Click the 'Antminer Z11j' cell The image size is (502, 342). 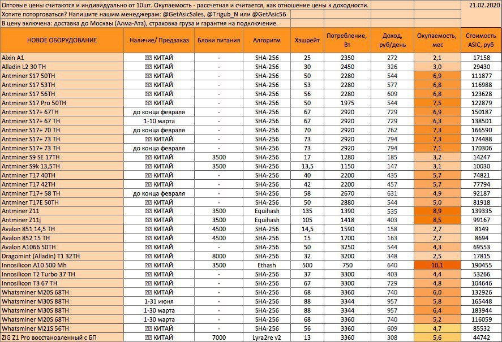click(x=62, y=220)
